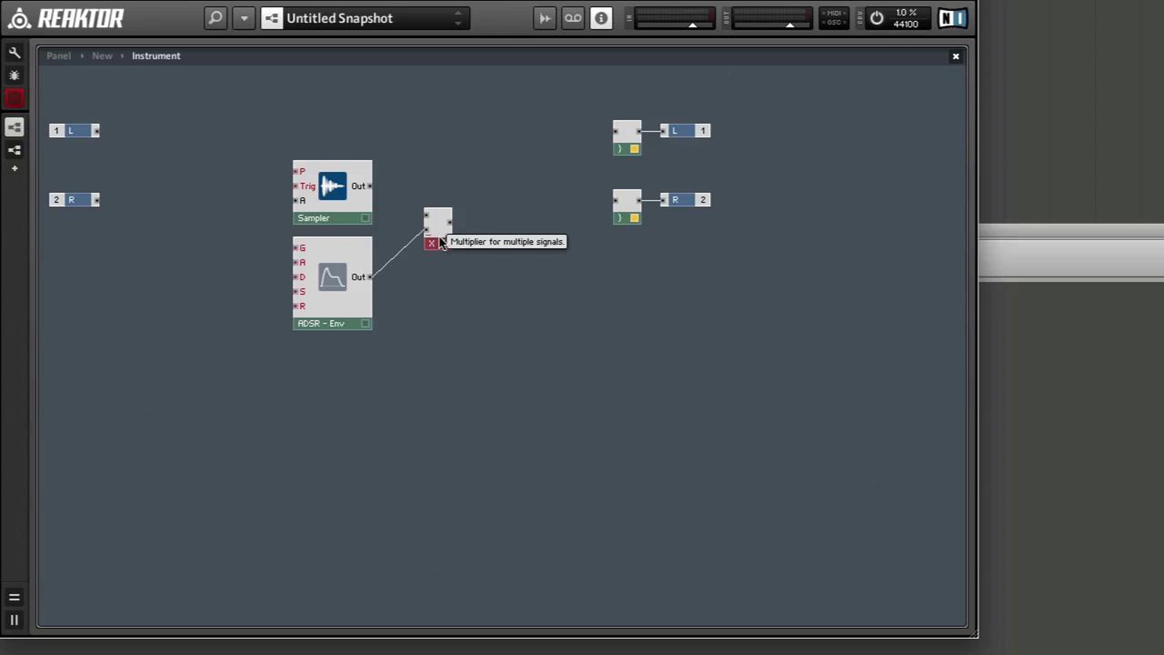Click the horizontal split view icon
Viewport: 1164px width, 655px height.
(x=15, y=598)
